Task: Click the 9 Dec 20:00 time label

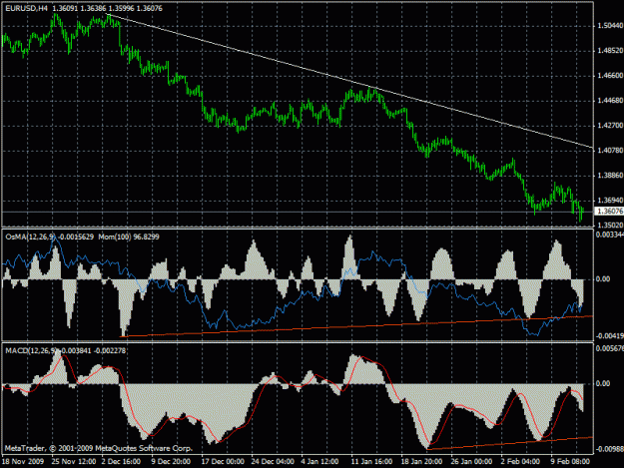Action: click(171, 461)
